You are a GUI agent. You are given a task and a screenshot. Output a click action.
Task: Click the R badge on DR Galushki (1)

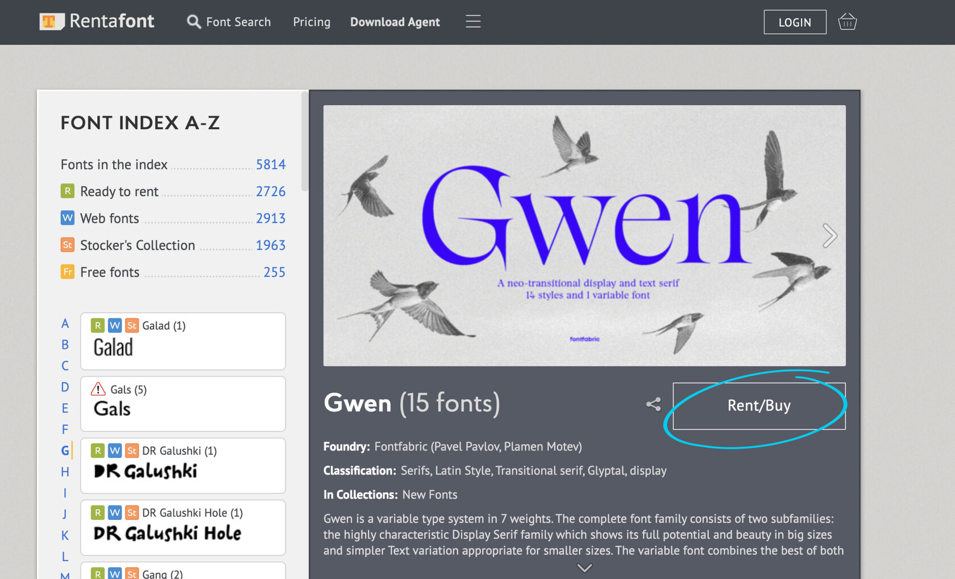pos(98,451)
